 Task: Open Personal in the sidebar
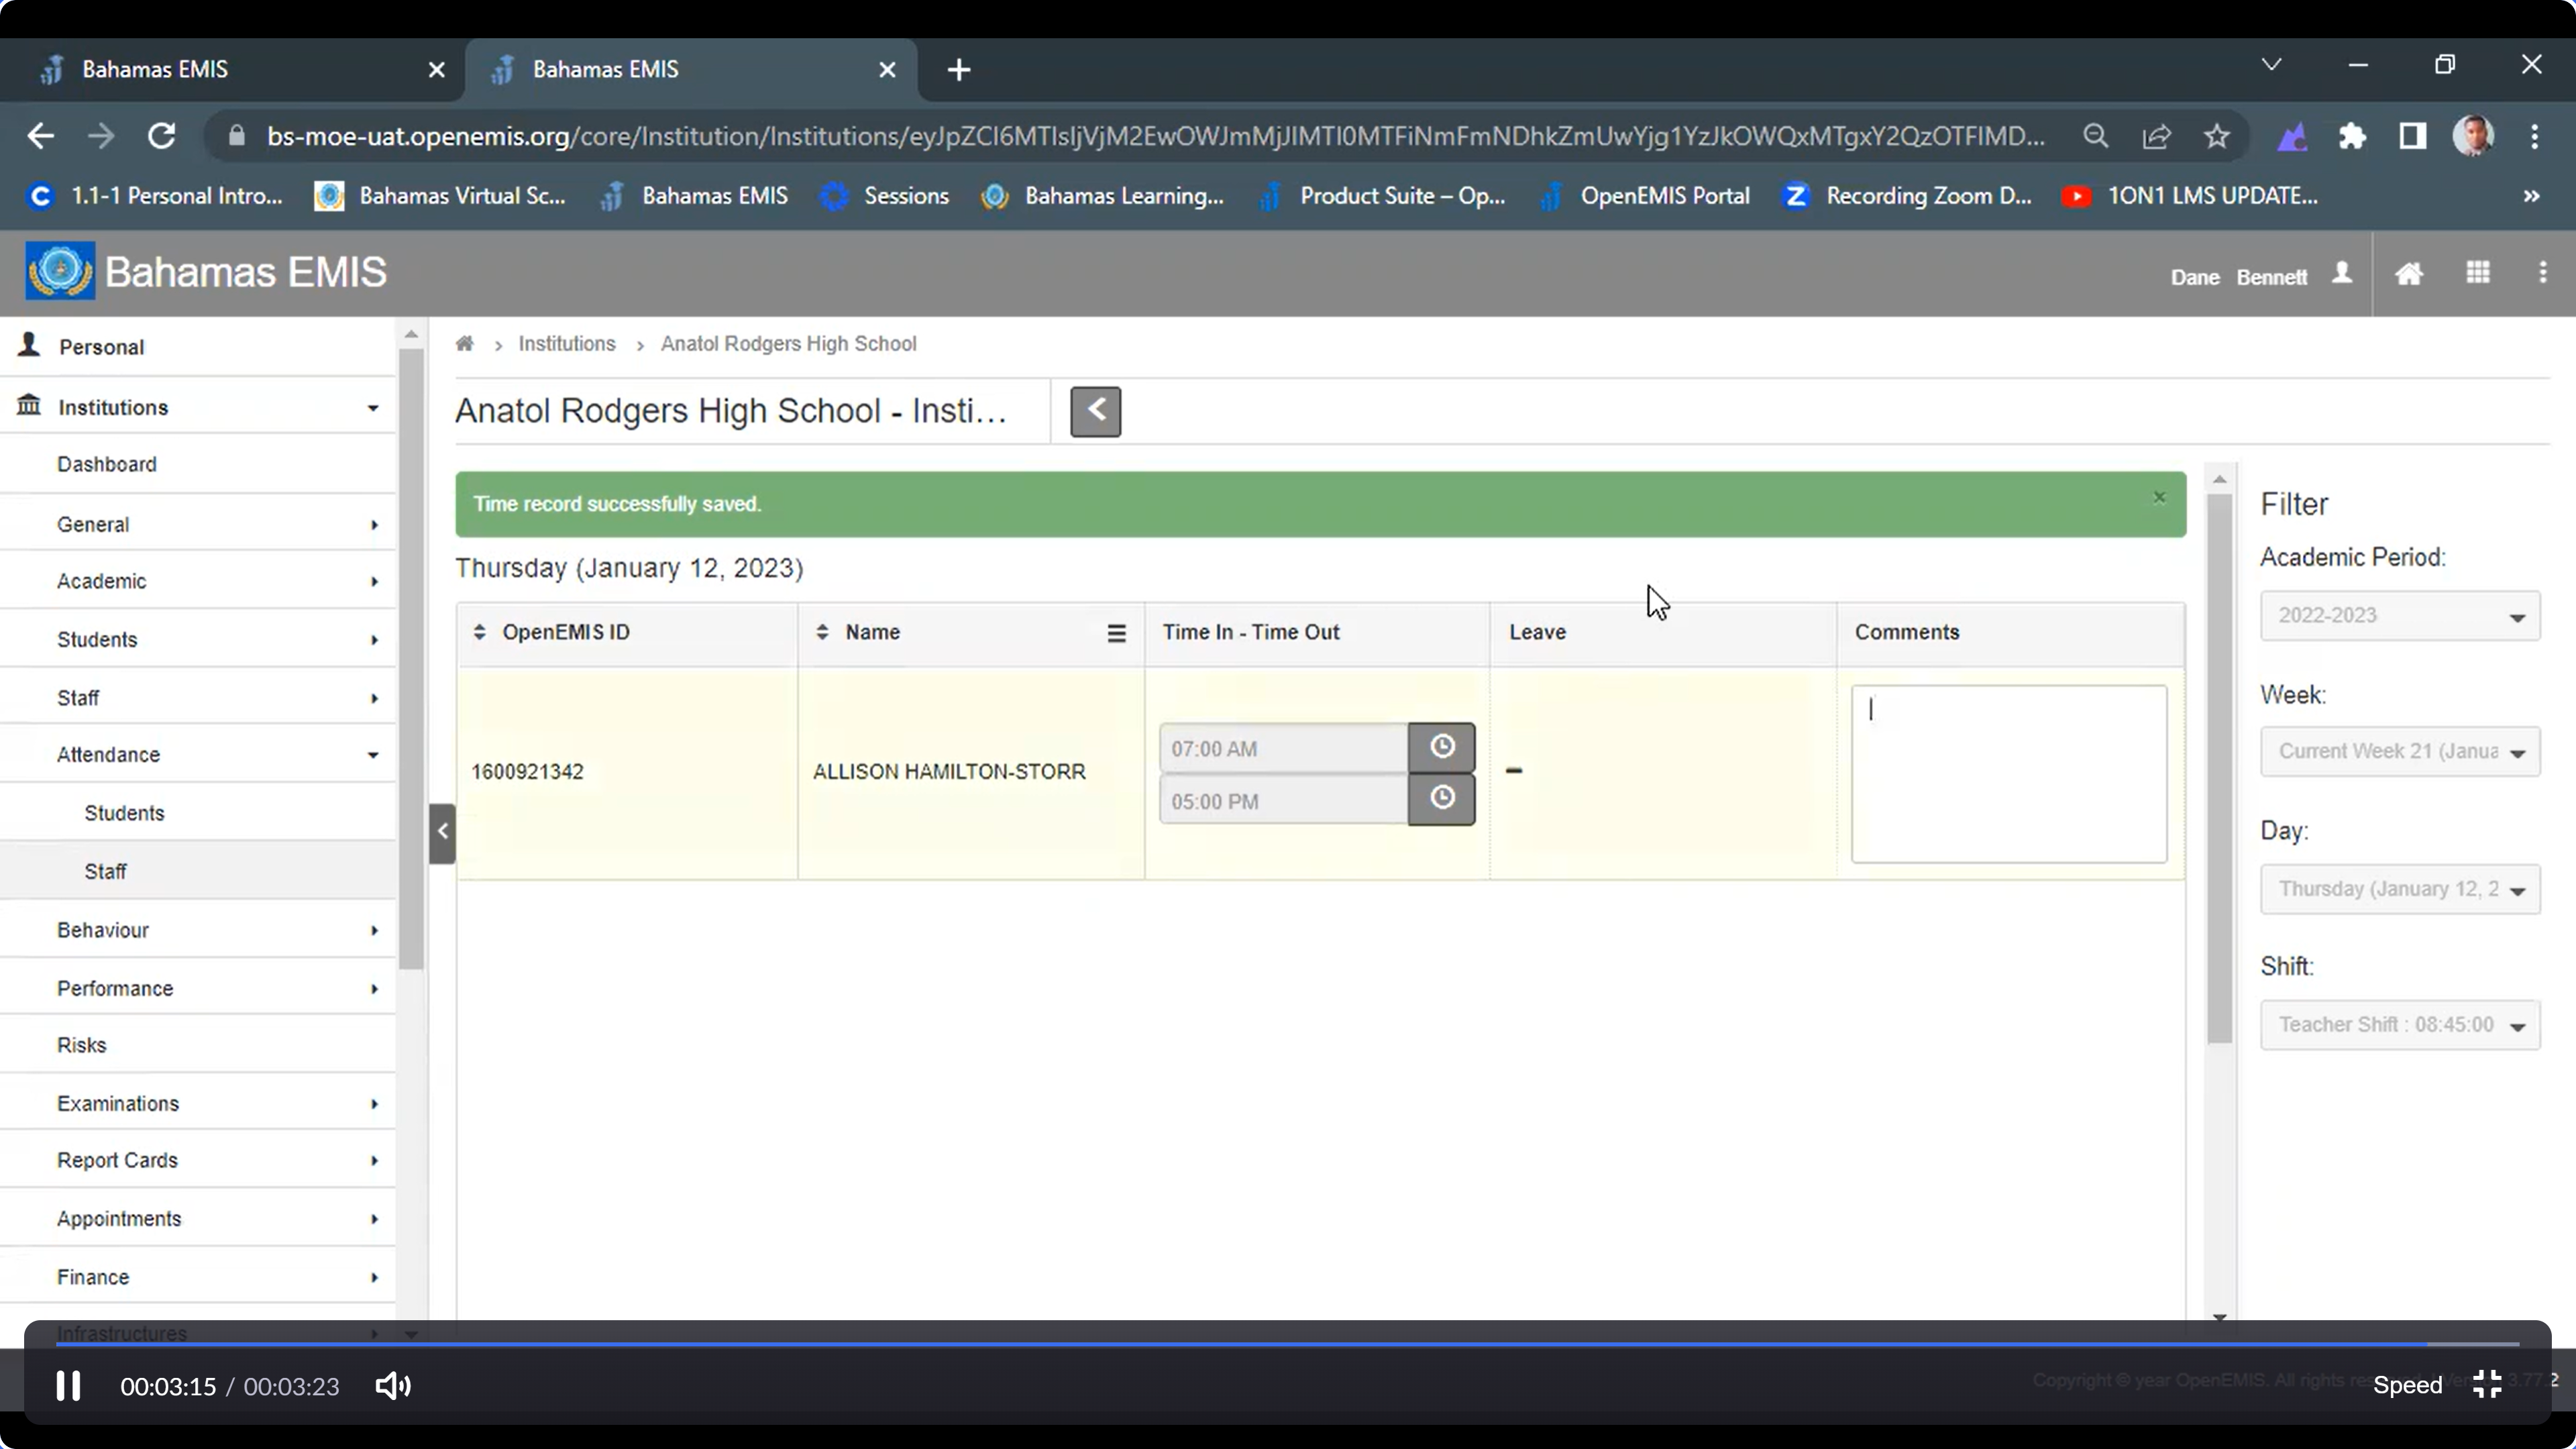click(198, 346)
